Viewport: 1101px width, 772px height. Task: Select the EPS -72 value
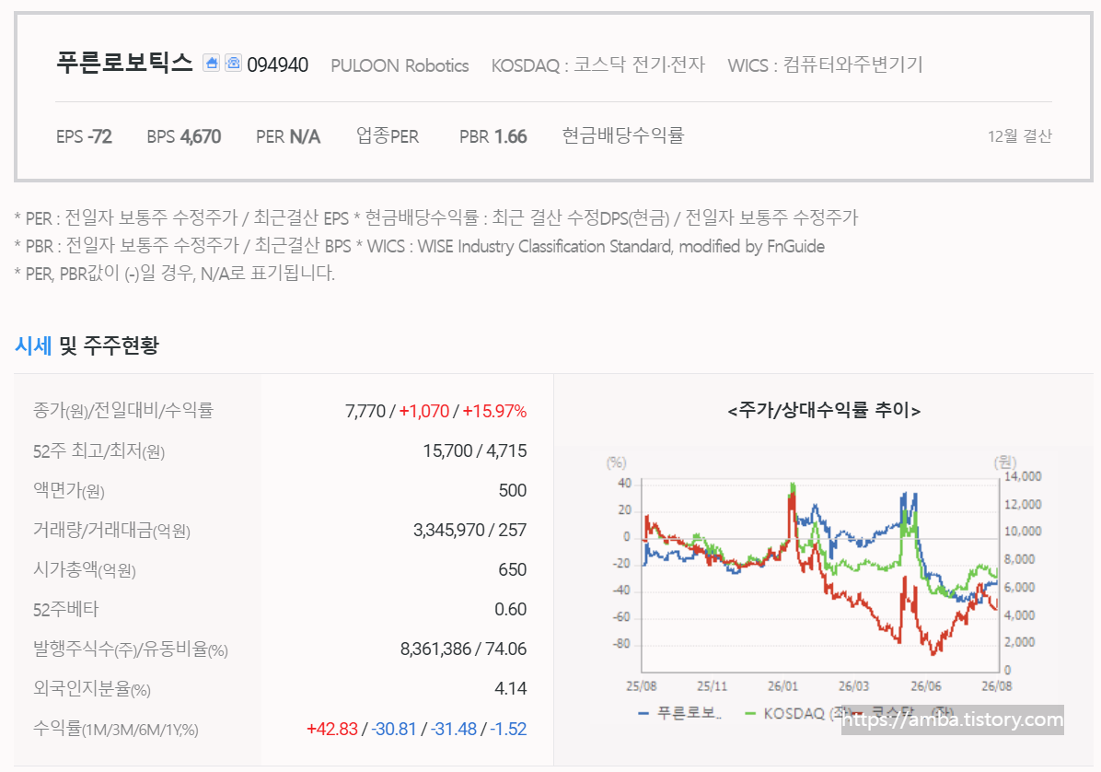coord(84,136)
